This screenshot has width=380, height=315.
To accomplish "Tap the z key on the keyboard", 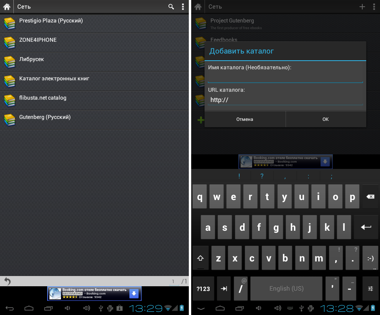I will pyautogui.click(x=218, y=258).
